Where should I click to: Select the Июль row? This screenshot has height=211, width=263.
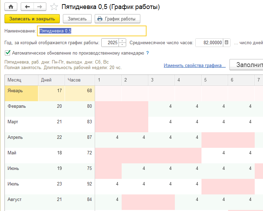click(x=134, y=187)
